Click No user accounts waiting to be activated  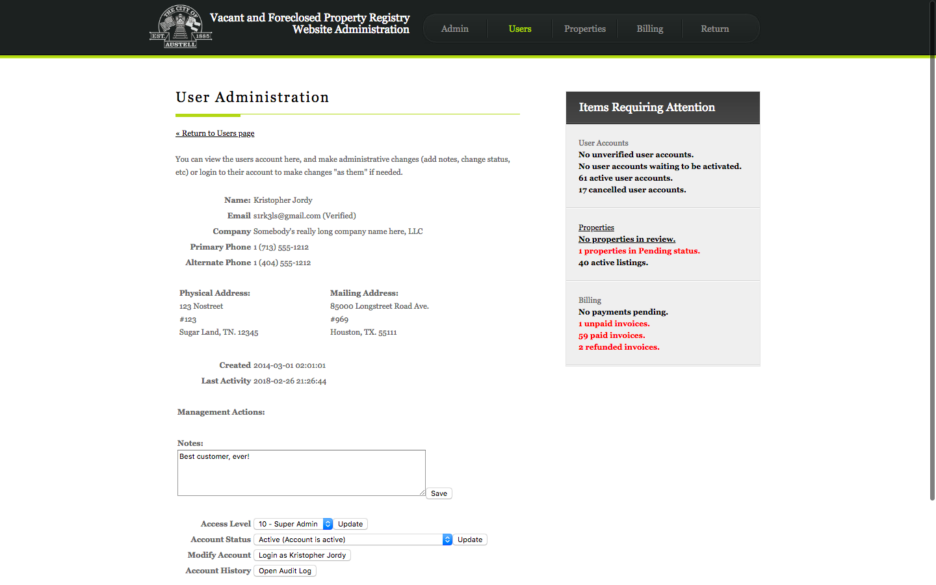coord(660,166)
